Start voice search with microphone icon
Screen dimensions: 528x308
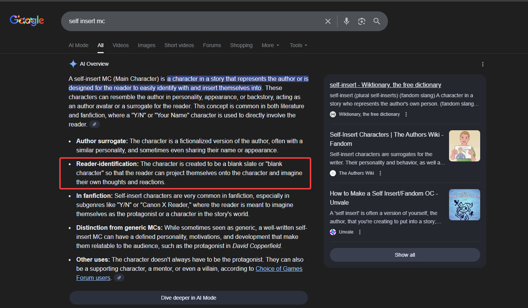click(346, 21)
